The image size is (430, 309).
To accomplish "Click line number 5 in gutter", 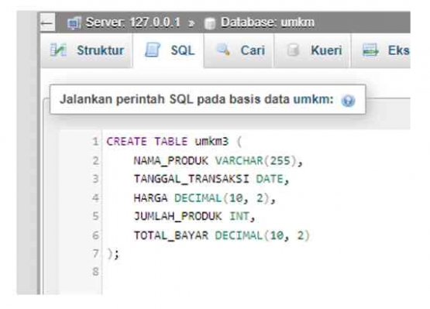I will (x=95, y=216).
